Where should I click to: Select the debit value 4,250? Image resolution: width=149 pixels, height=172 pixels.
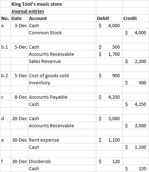tap(109, 97)
